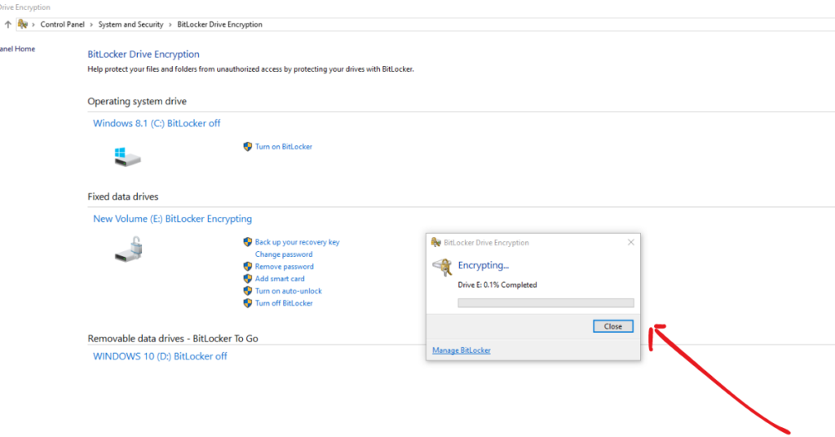Click shield icon beside Remove password
Viewport: 835px width, 437px height.
pos(248,267)
